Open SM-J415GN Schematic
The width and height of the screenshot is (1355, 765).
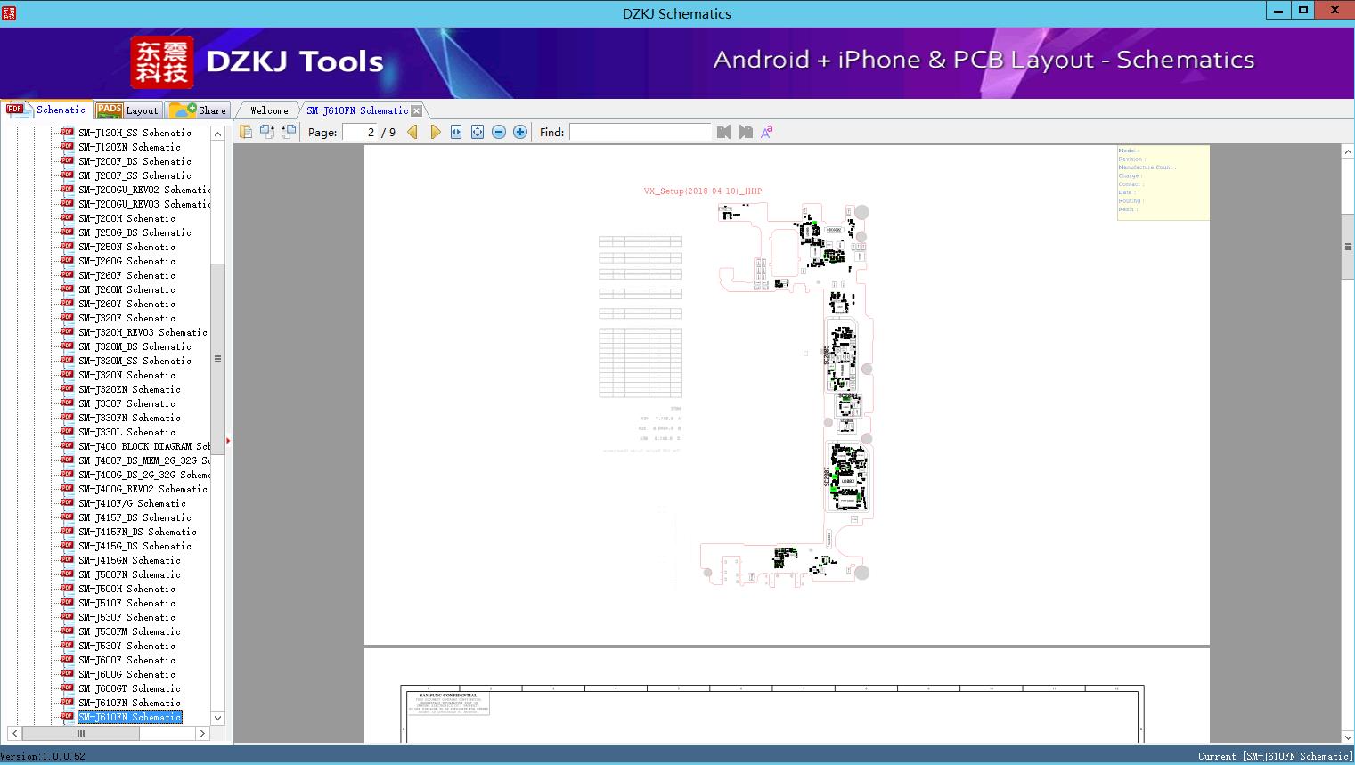[129, 560]
